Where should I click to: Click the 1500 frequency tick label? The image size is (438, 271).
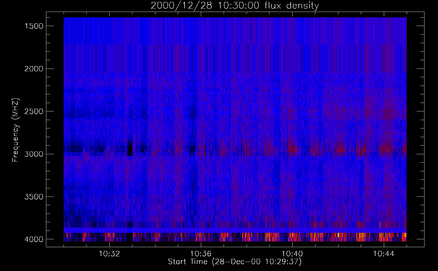(34, 26)
